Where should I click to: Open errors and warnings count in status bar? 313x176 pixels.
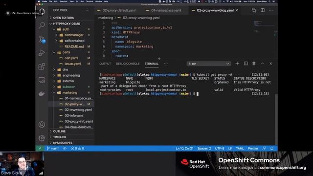pos(77,149)
